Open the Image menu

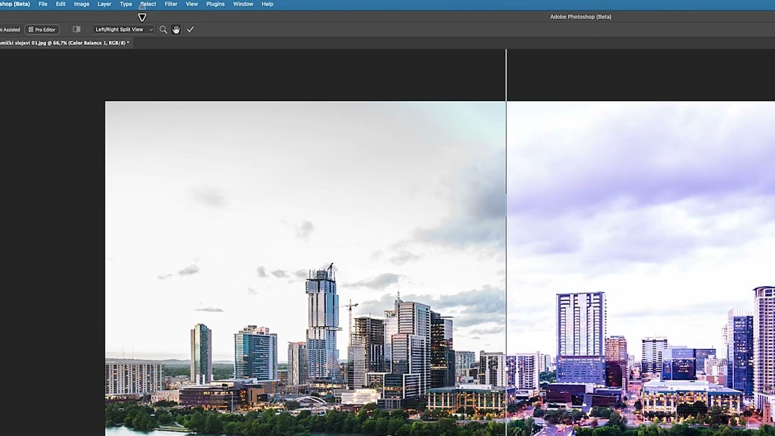(81, 4)
